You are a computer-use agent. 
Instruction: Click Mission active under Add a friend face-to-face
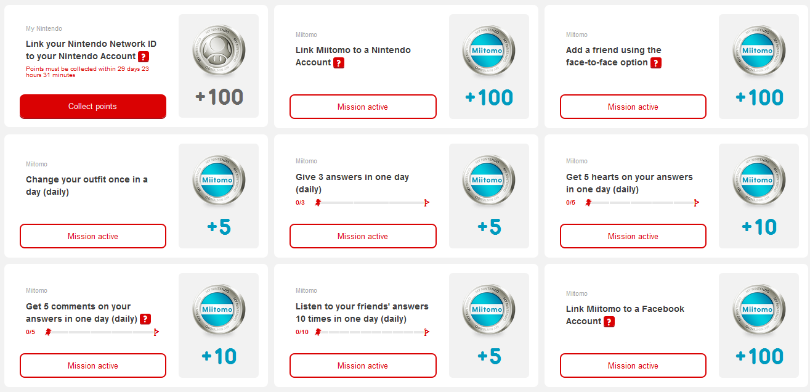[633, 107]
